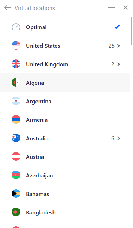Select Azerbaijan from the location list
This screenshot has width=133, height=228.
click(x=65, y=175)
